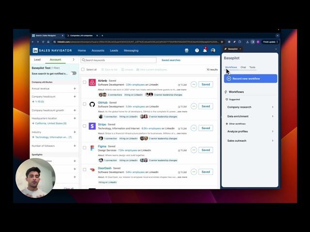Screen dimensions: 310x232
Task: Check the Select all checkbox
Action: click(x=83, y=70)
